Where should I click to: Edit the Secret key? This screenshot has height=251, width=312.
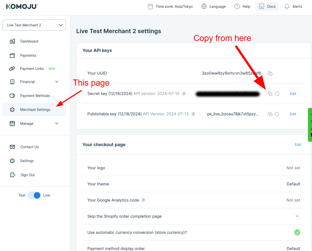click(x=293, y=94)
